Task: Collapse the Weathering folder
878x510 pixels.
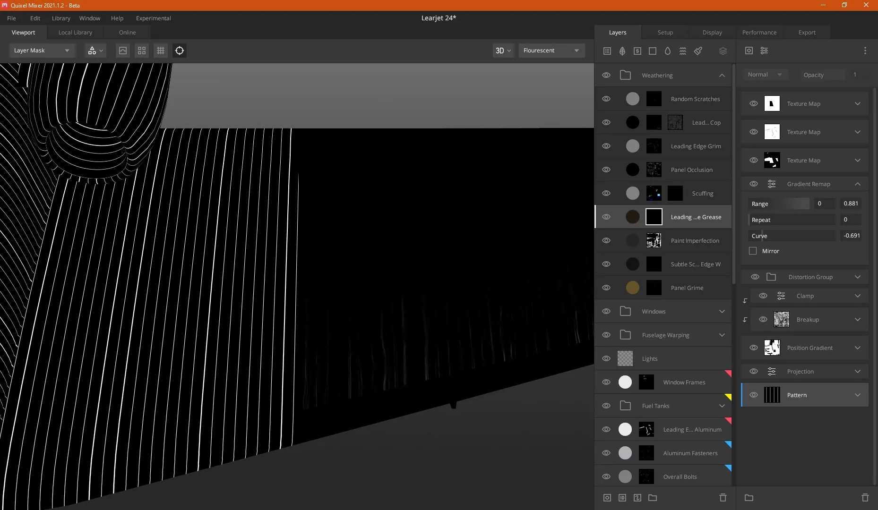Action: pyautogui.click(x=722, y=75)
